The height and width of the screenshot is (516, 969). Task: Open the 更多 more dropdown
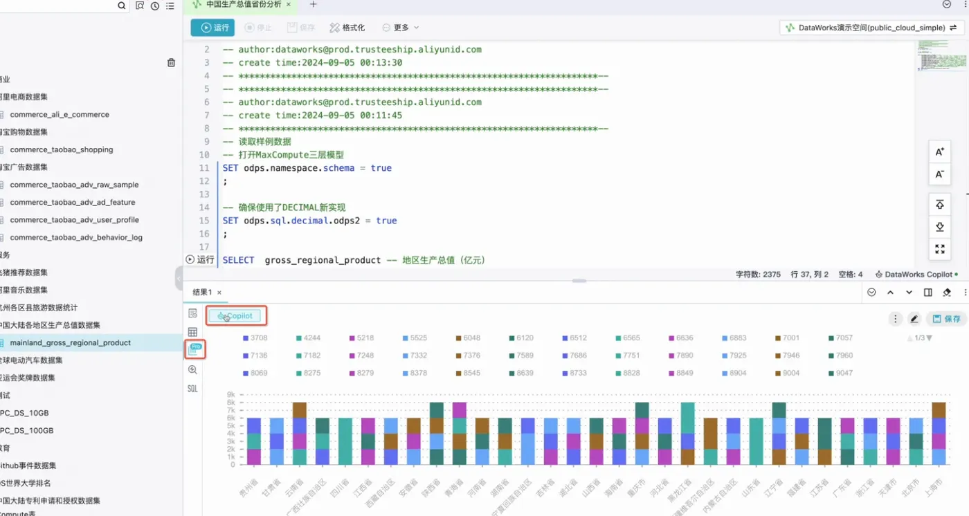click(x=401, y=28)
